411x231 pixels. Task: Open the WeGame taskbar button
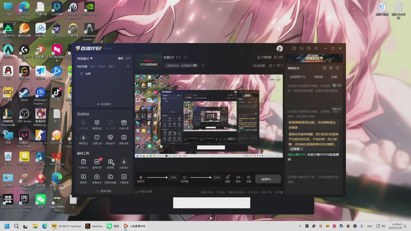pyautogui.click(x=94, y=226)
